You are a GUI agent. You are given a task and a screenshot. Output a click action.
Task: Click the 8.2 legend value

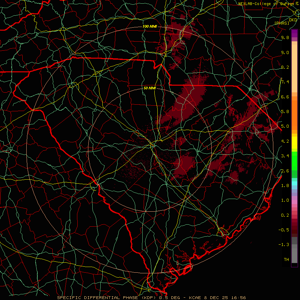285,67
